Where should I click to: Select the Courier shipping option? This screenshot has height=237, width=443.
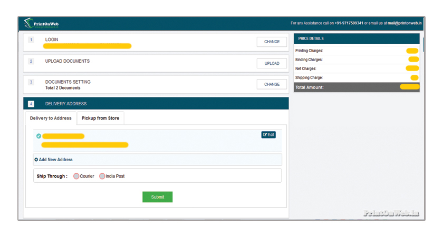click(76, 176)
